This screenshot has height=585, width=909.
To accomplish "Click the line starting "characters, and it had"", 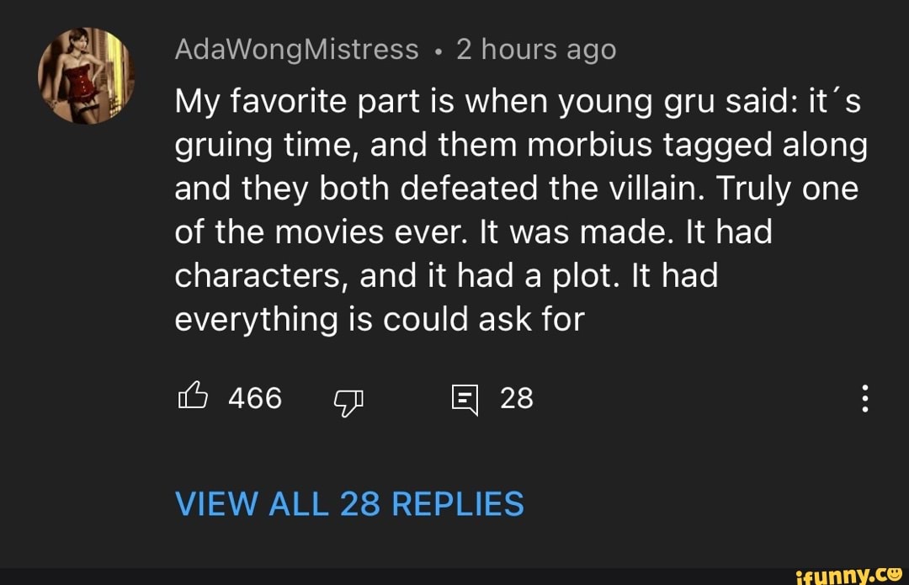I will [x=445, y=275].
